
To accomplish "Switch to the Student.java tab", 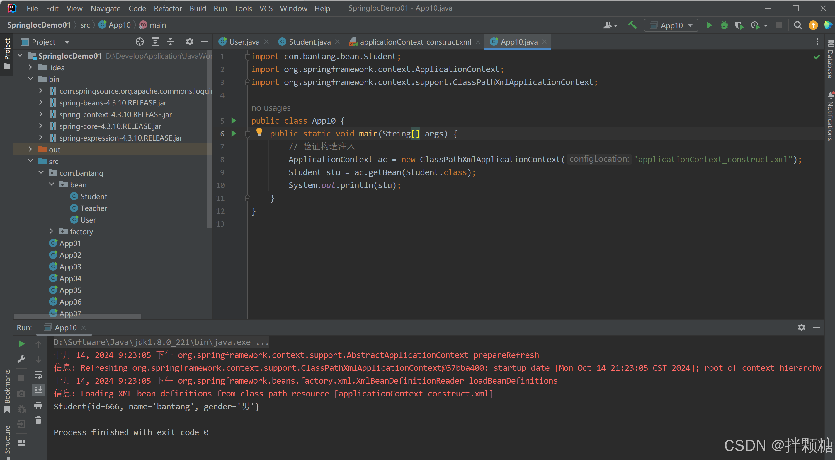I will [309, 42].
